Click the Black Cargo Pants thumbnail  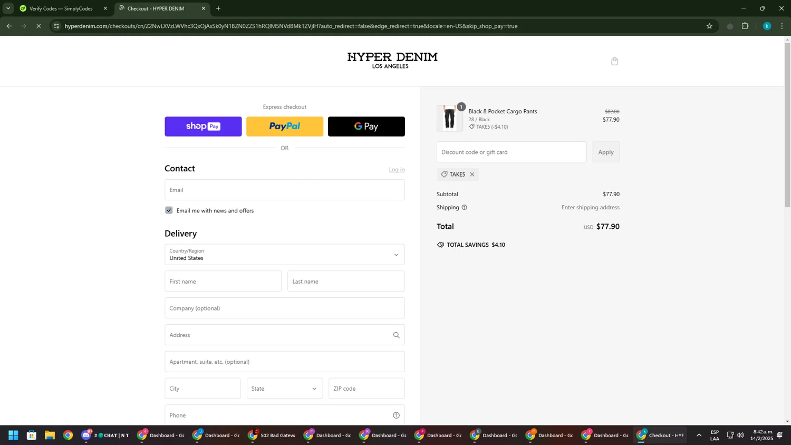click(450, 118)
